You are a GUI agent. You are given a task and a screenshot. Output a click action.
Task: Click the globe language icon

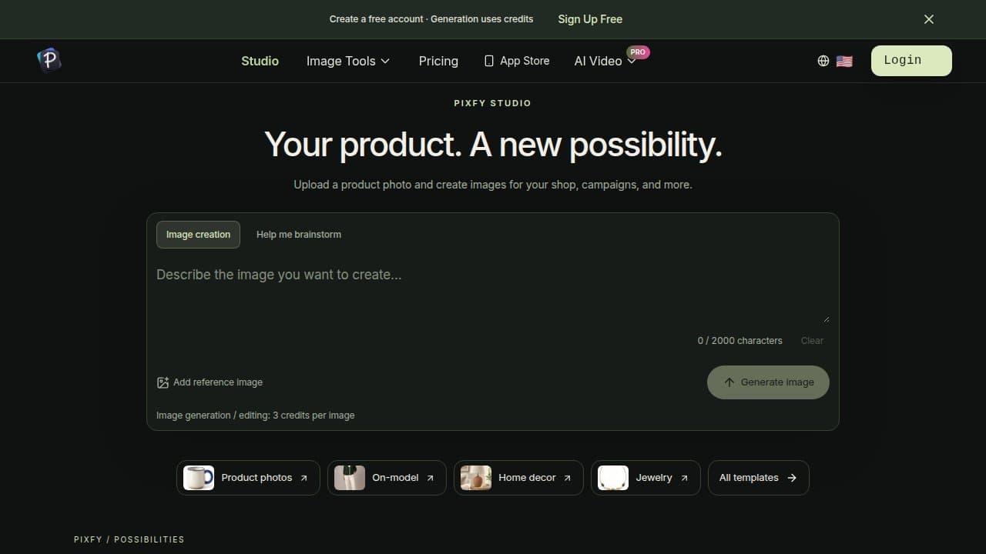click(x=823, y=61)
